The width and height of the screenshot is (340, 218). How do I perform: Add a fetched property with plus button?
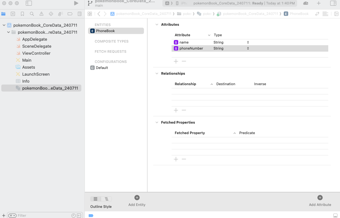coord(176,160)
